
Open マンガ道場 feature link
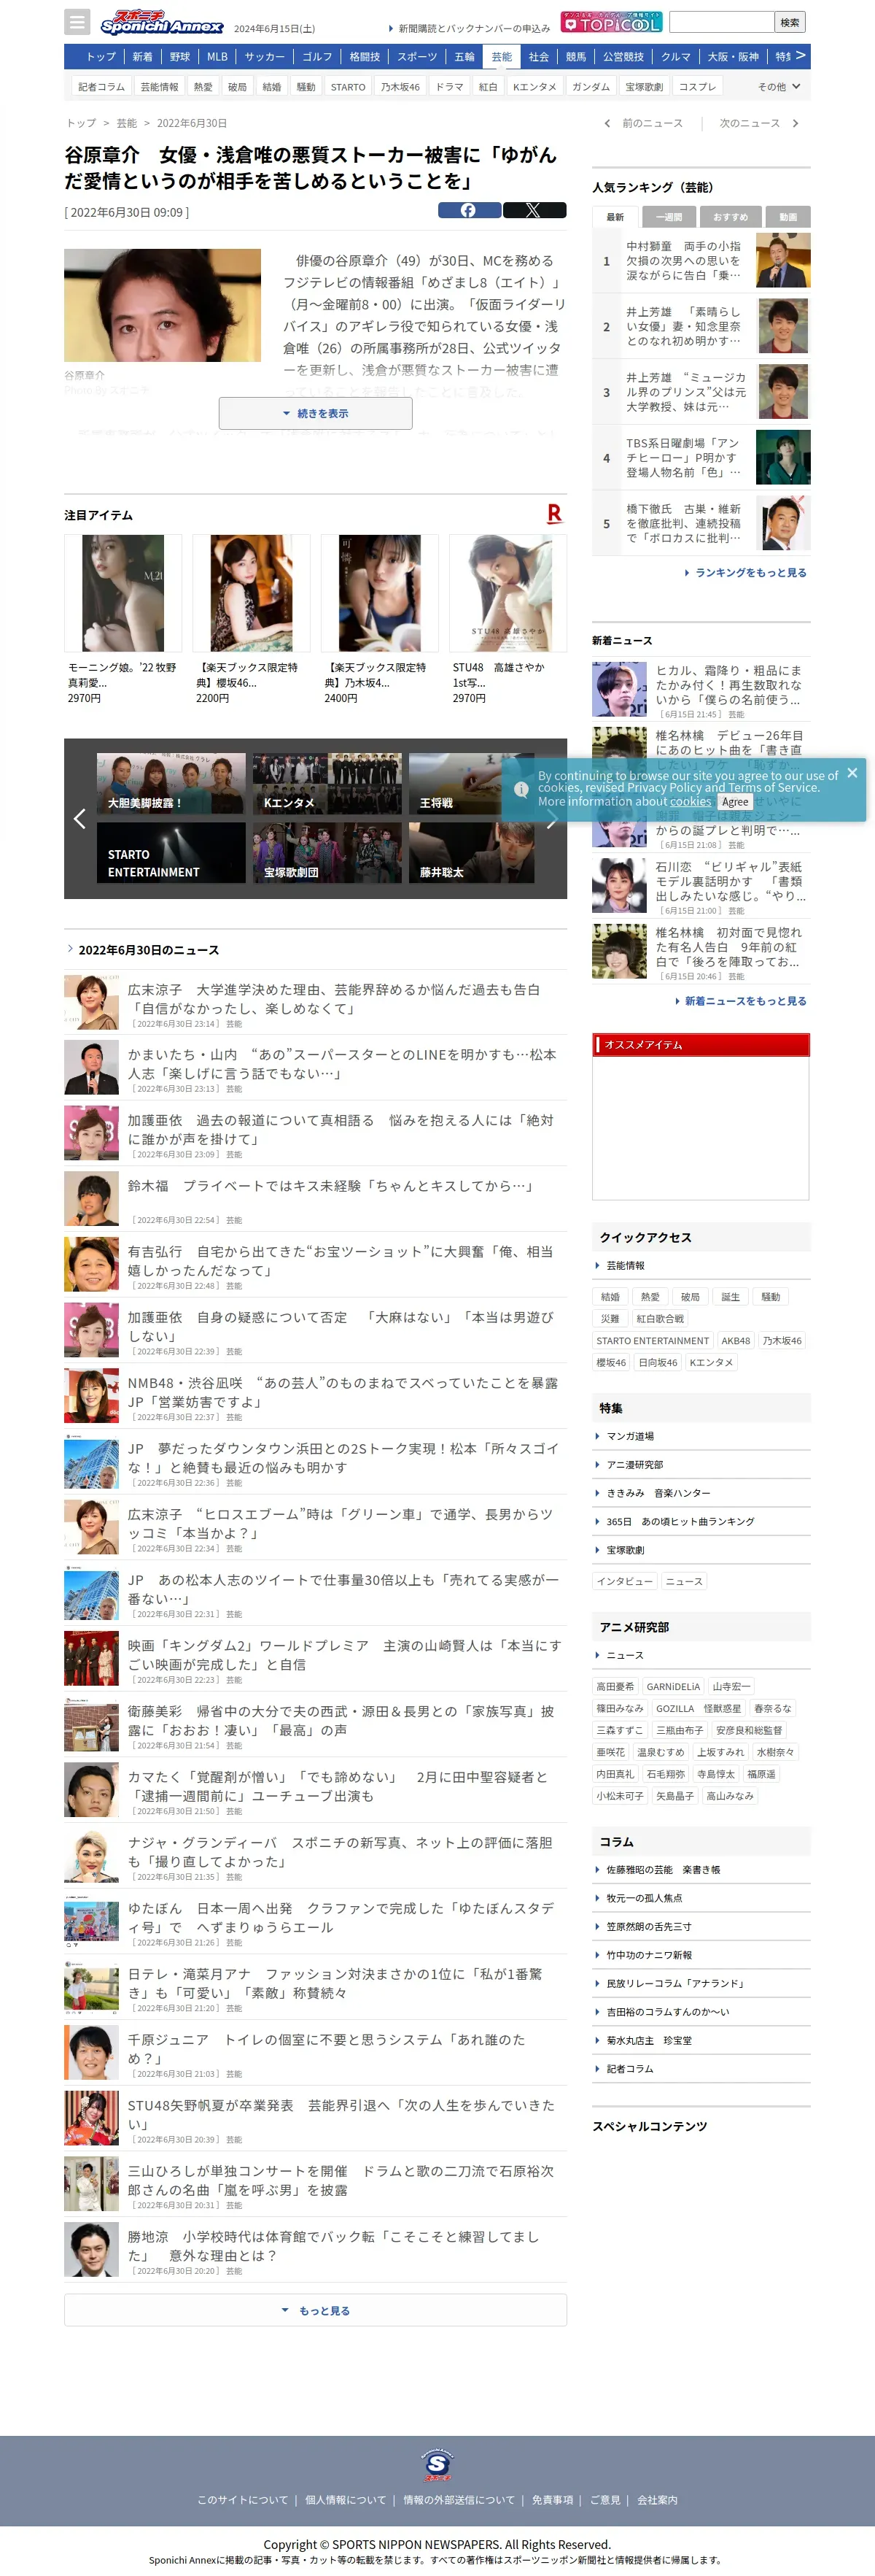630,1436
